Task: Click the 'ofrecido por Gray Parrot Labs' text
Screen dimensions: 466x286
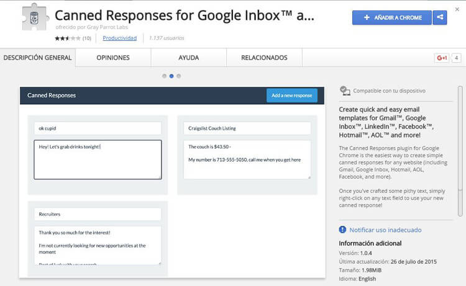Action: tap(91, 27)
